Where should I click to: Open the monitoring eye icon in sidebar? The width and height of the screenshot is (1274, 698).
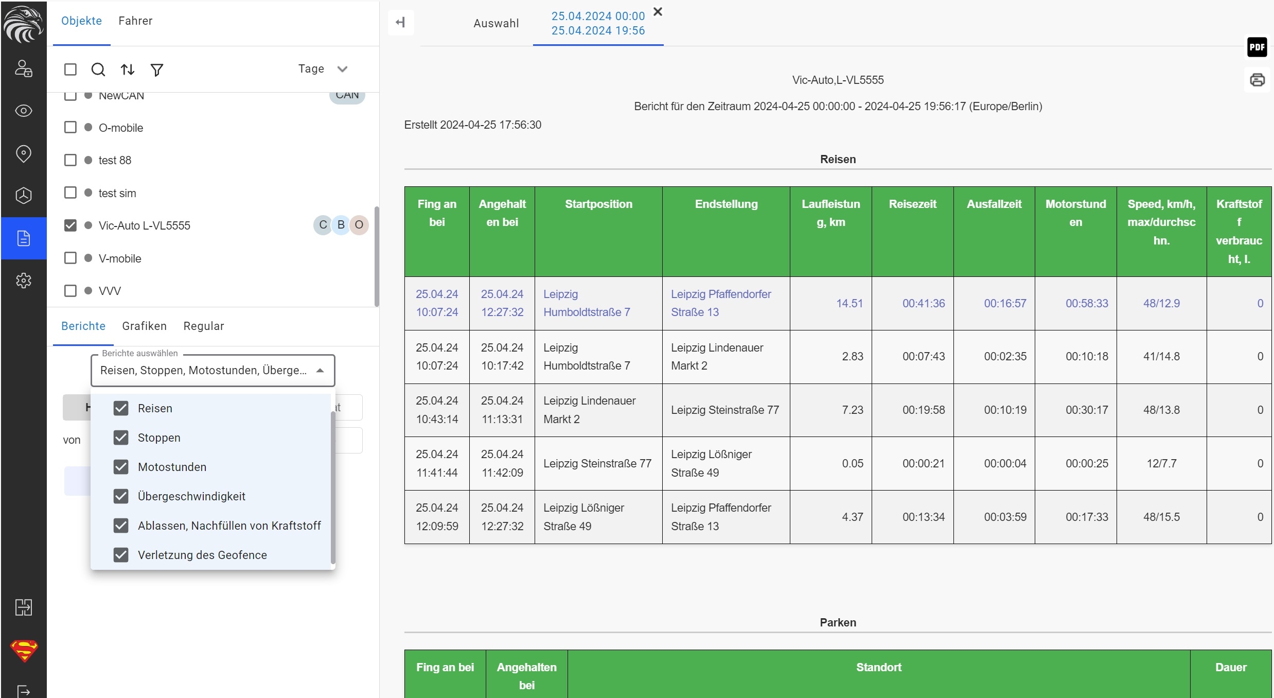point(24,111)
